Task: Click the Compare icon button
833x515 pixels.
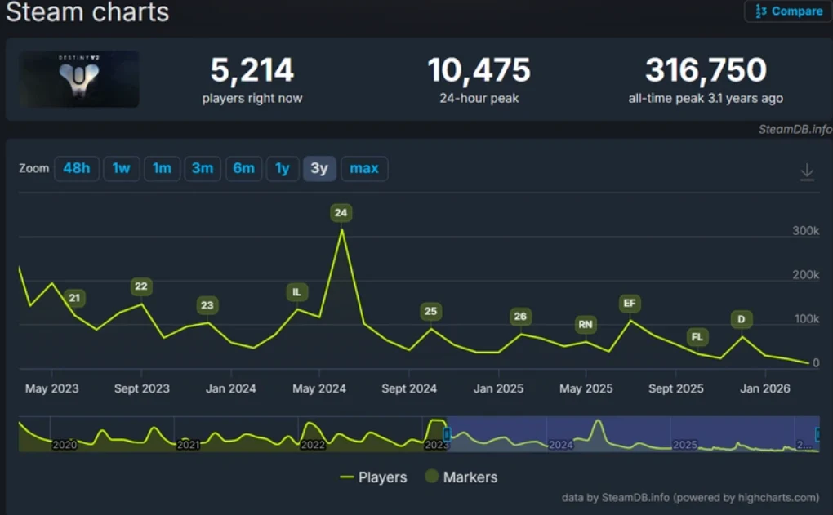Action: click(786, 11)
